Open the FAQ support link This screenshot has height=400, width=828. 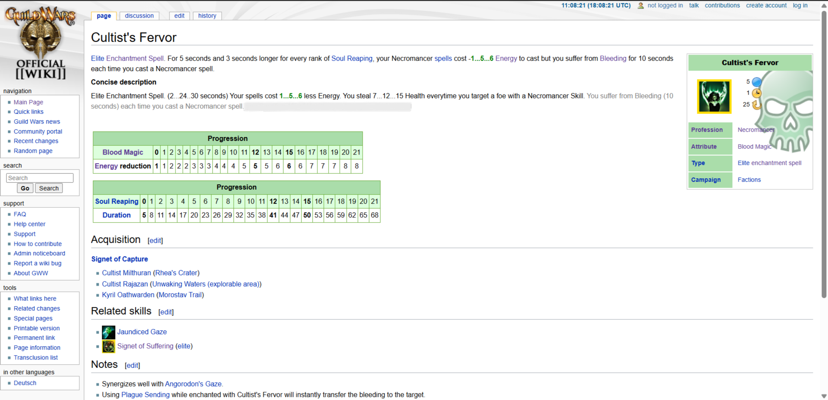pos(20,214)
